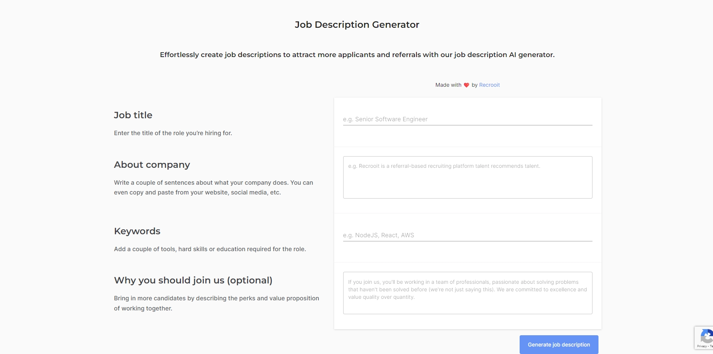713x354 pixels.
Task: Click 'Why you should join us (optional)' heading
Action: [193, 280]
